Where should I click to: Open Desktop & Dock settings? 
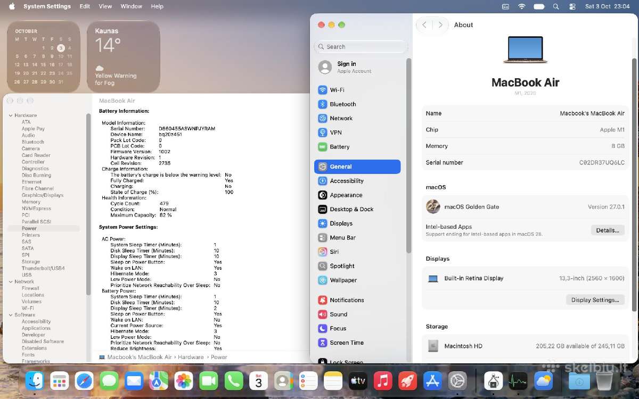[357, 209]
